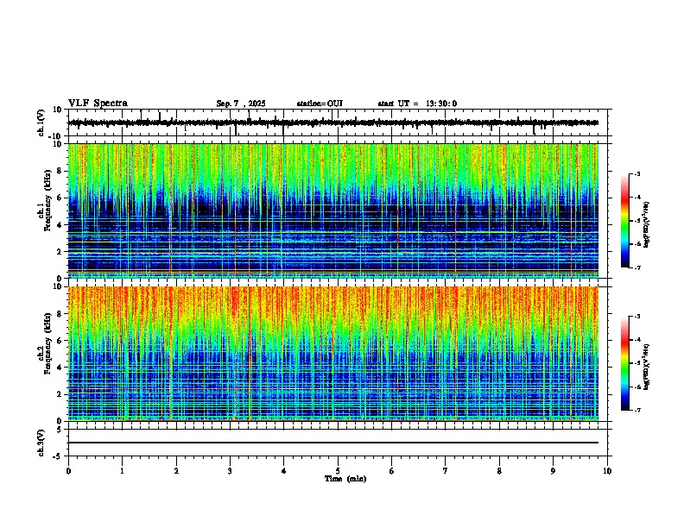Click the ch.2 spectrogram color scale bar

(x=625, y=363)
